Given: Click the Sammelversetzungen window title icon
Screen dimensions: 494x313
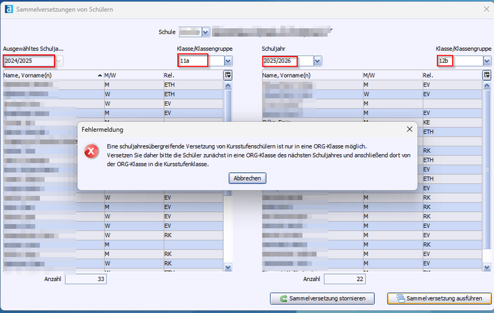Looking at the screenshot, I should click(8, 7).
